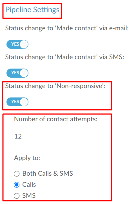Click the white knob of Non-responsive toggle
Viewport: 134px width, 204px height.
[x=24, y=102]
